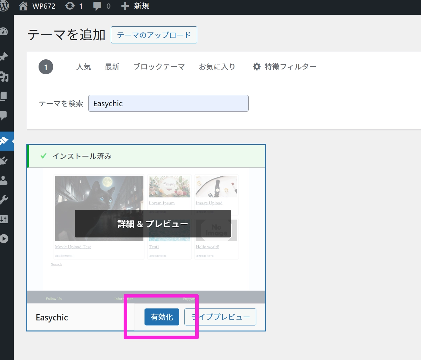Open the Tools wrench icon in the sidebar

coord(4,200)
